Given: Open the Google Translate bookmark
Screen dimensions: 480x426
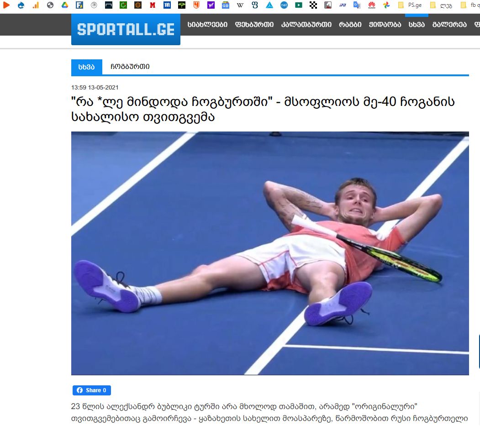Looking at the screenshot, I should (357, 5).
